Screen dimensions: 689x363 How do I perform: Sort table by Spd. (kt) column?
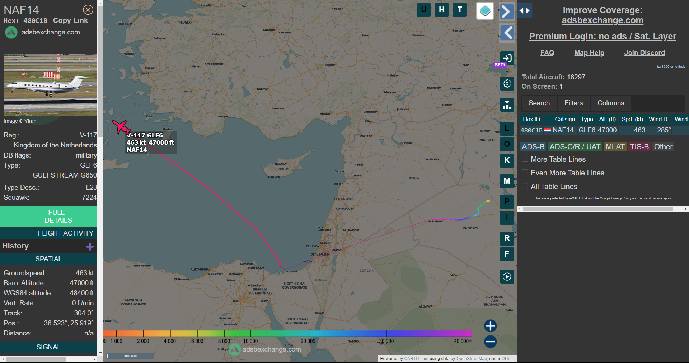[632, 119]
